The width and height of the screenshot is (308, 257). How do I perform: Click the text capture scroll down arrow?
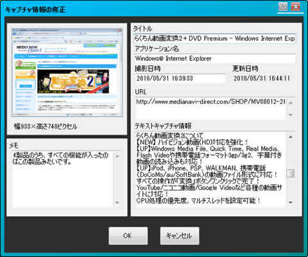coord(291,202)
